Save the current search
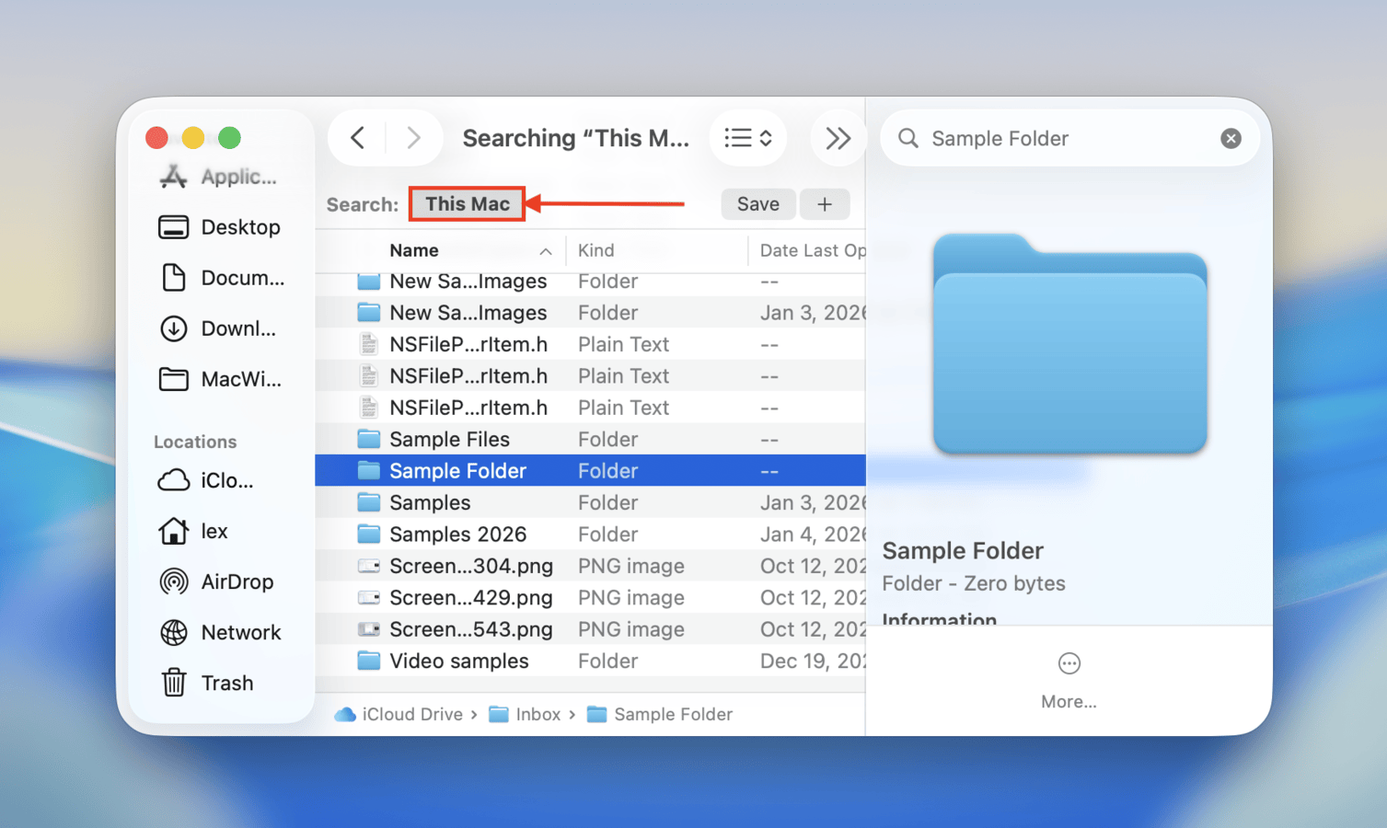 pyautogui.click(x=757, y=203)
